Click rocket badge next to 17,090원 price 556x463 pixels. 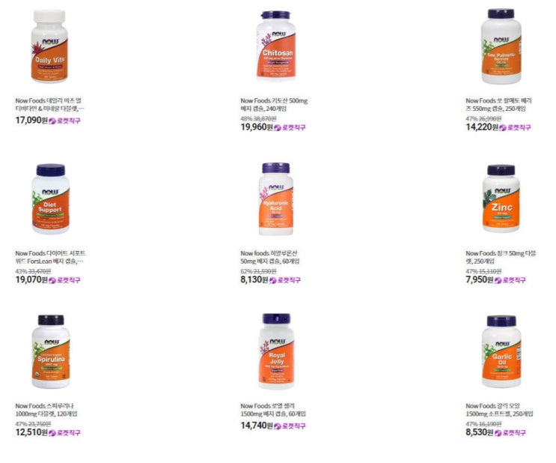(x=64, y=121)
